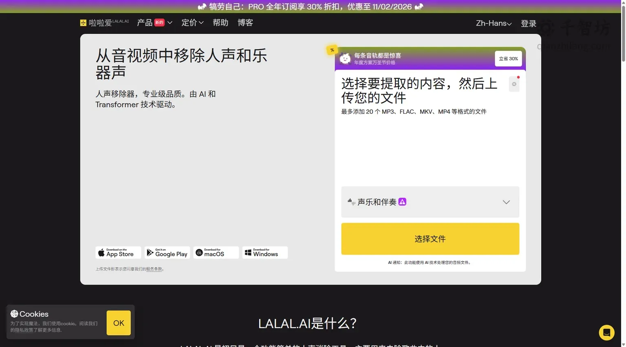The width and height of the screenshot is (626, 347).
Task: Expand the 产品 menu
Action: pos(154,23)
